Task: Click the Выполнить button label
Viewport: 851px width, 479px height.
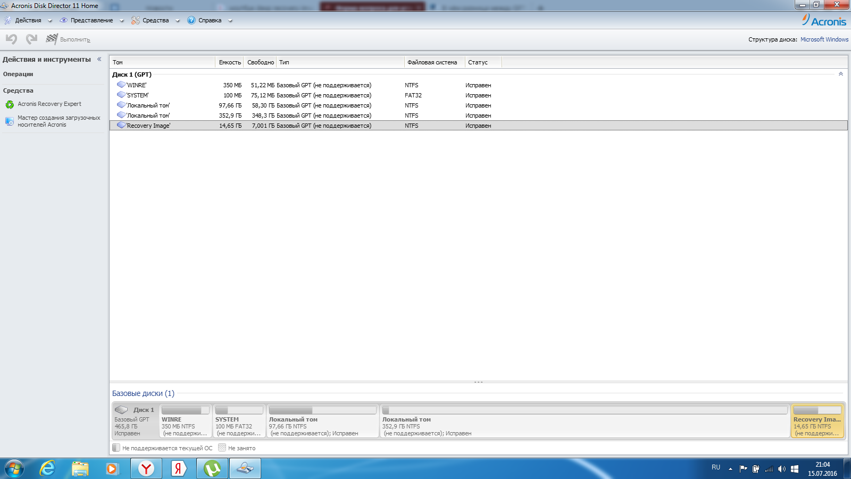Action: (75, 39)
